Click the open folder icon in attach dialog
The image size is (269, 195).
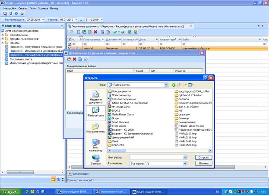[69, 59]
